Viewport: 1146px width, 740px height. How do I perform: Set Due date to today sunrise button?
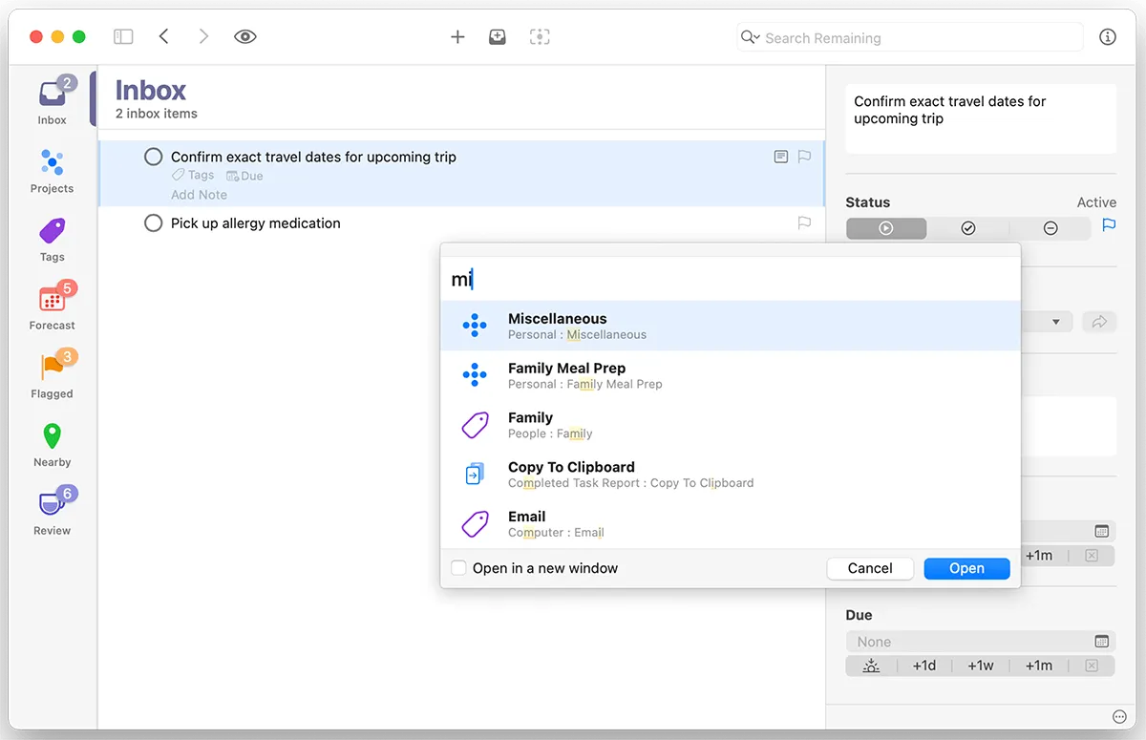(x=871, y=666)
